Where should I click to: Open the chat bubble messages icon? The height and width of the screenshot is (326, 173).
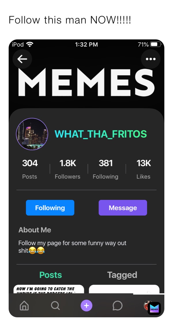117,306
